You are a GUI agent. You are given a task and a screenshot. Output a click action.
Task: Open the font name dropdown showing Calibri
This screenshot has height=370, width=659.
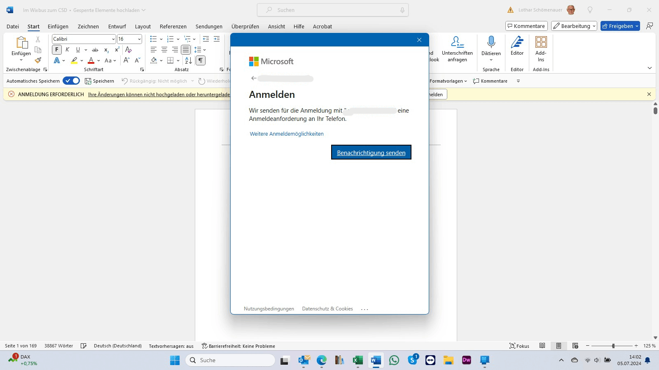[113, 39]
